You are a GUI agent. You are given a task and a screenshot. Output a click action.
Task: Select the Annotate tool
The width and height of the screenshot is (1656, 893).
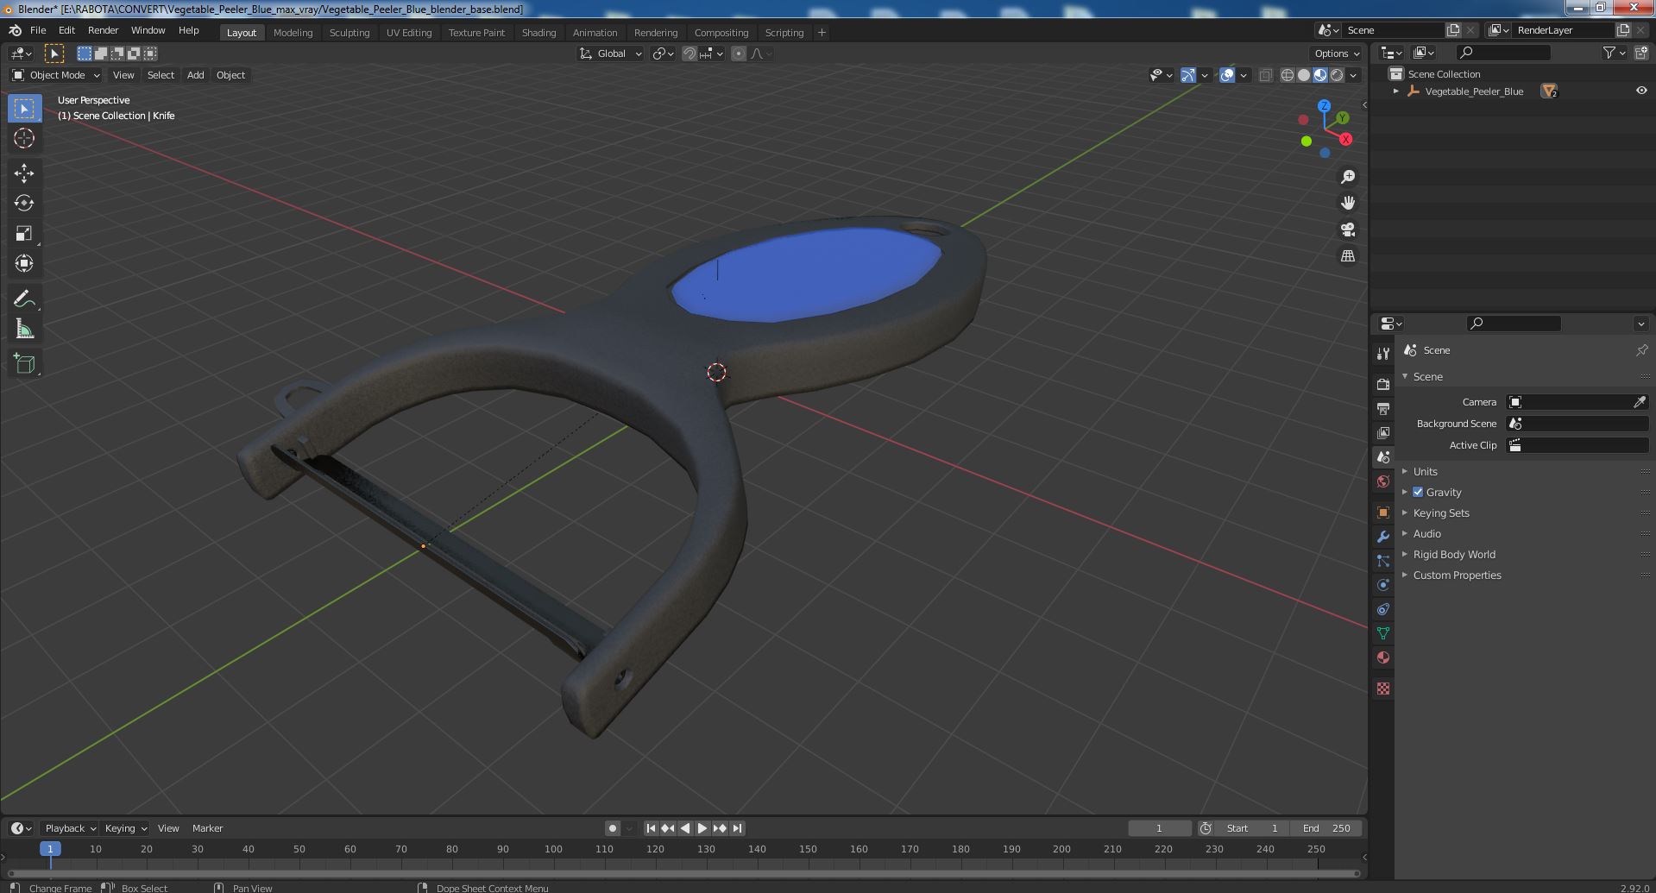point(24,299)
